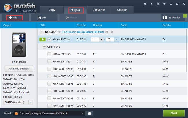
Task: Click the Save to path field
Action: pyautogui.click(x=49, y=113)
